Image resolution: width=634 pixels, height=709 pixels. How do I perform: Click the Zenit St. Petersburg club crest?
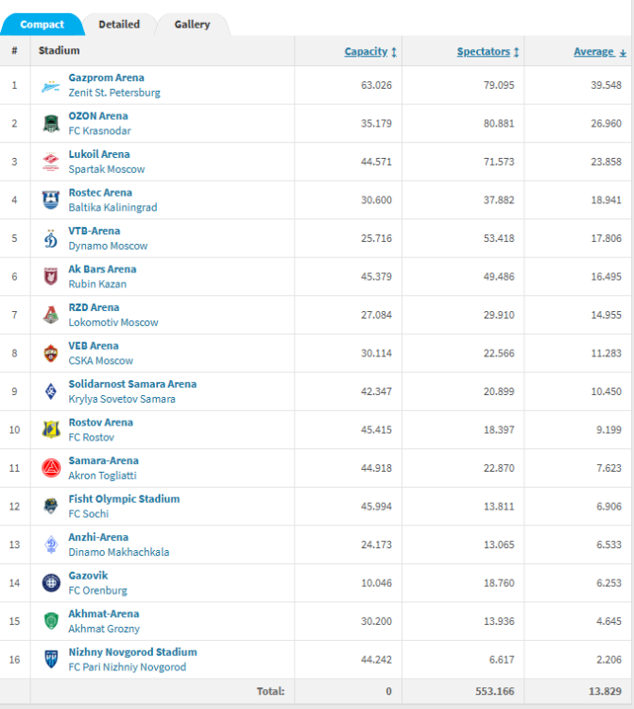click(x=50, y=86)
